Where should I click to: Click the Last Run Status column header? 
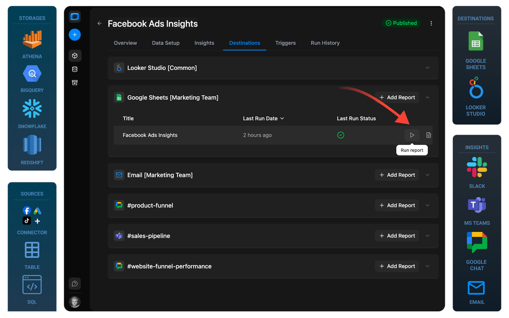point(356,118)
